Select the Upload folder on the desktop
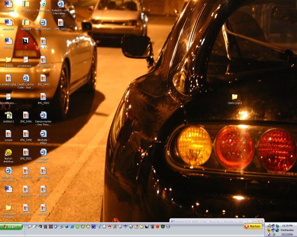The width and height of the screenshot is (297, 237). tap(8, 60)
